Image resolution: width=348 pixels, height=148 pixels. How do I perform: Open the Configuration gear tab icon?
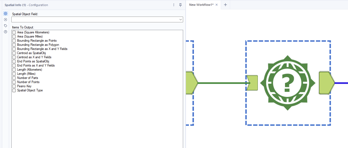tap(6, 14)
